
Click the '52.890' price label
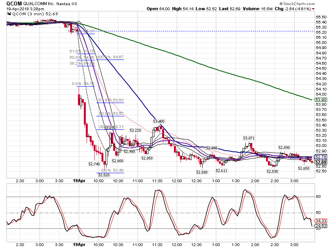(x=284, y=147)
